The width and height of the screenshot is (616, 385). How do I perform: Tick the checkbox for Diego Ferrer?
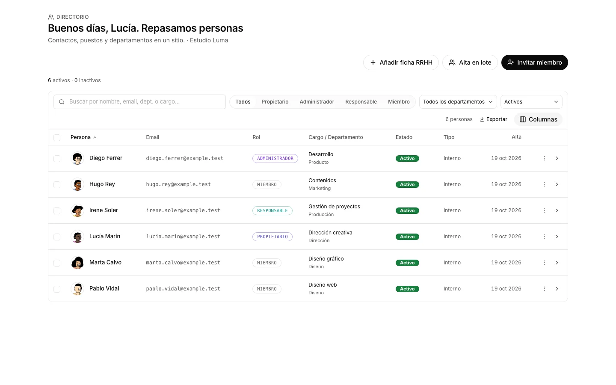57,158
